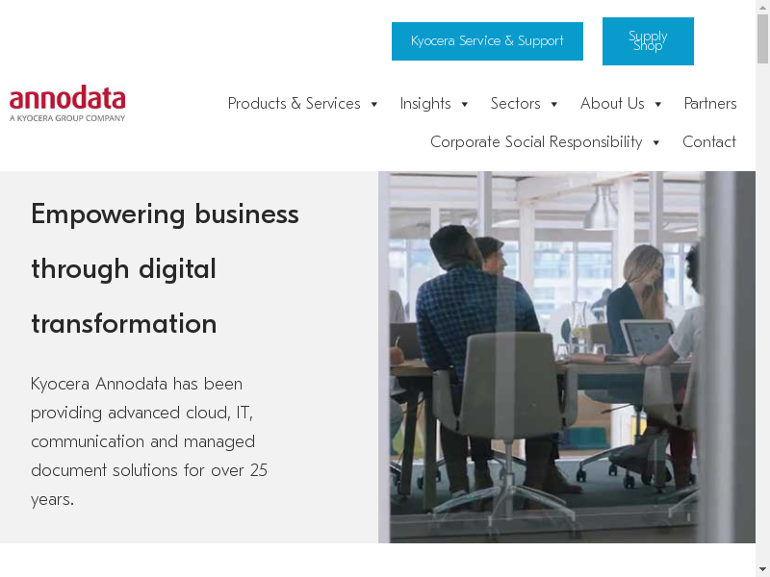Expand Corporate Social Responsibility dropdown arrow
Screen dimensions: 770x577
tap(656, 142)
